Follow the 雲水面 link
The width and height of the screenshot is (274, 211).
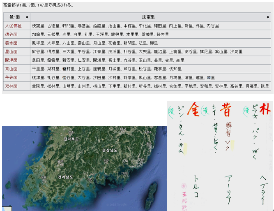click(11, 43)
